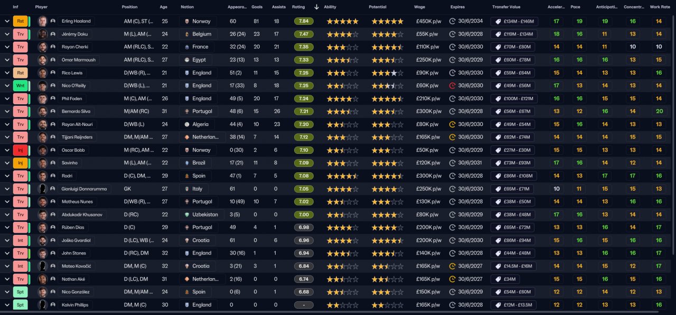Open the £119M - £134M transfer value for Doku
Screen dimensions: 676x315
[514, 34]
